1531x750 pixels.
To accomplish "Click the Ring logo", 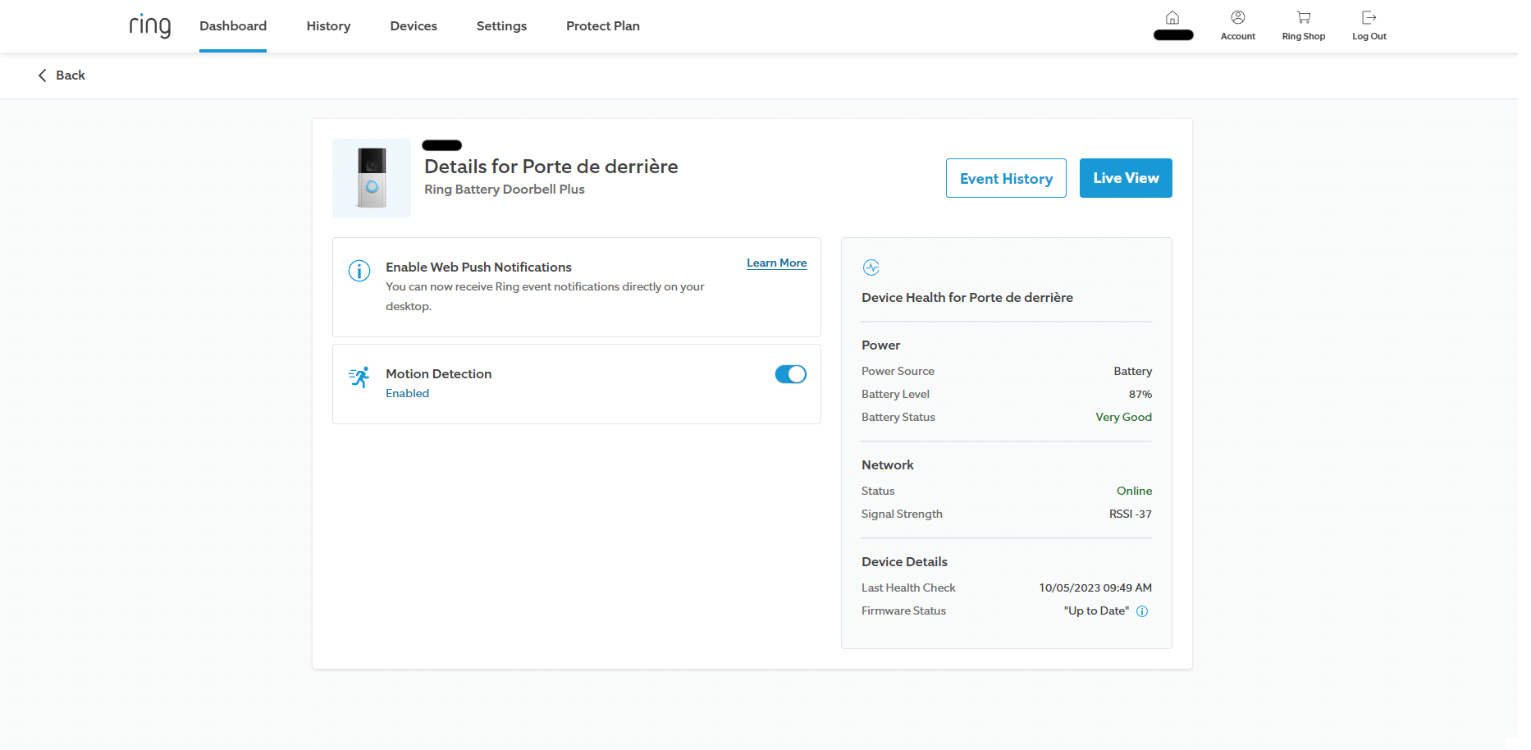I will point(150,25).
